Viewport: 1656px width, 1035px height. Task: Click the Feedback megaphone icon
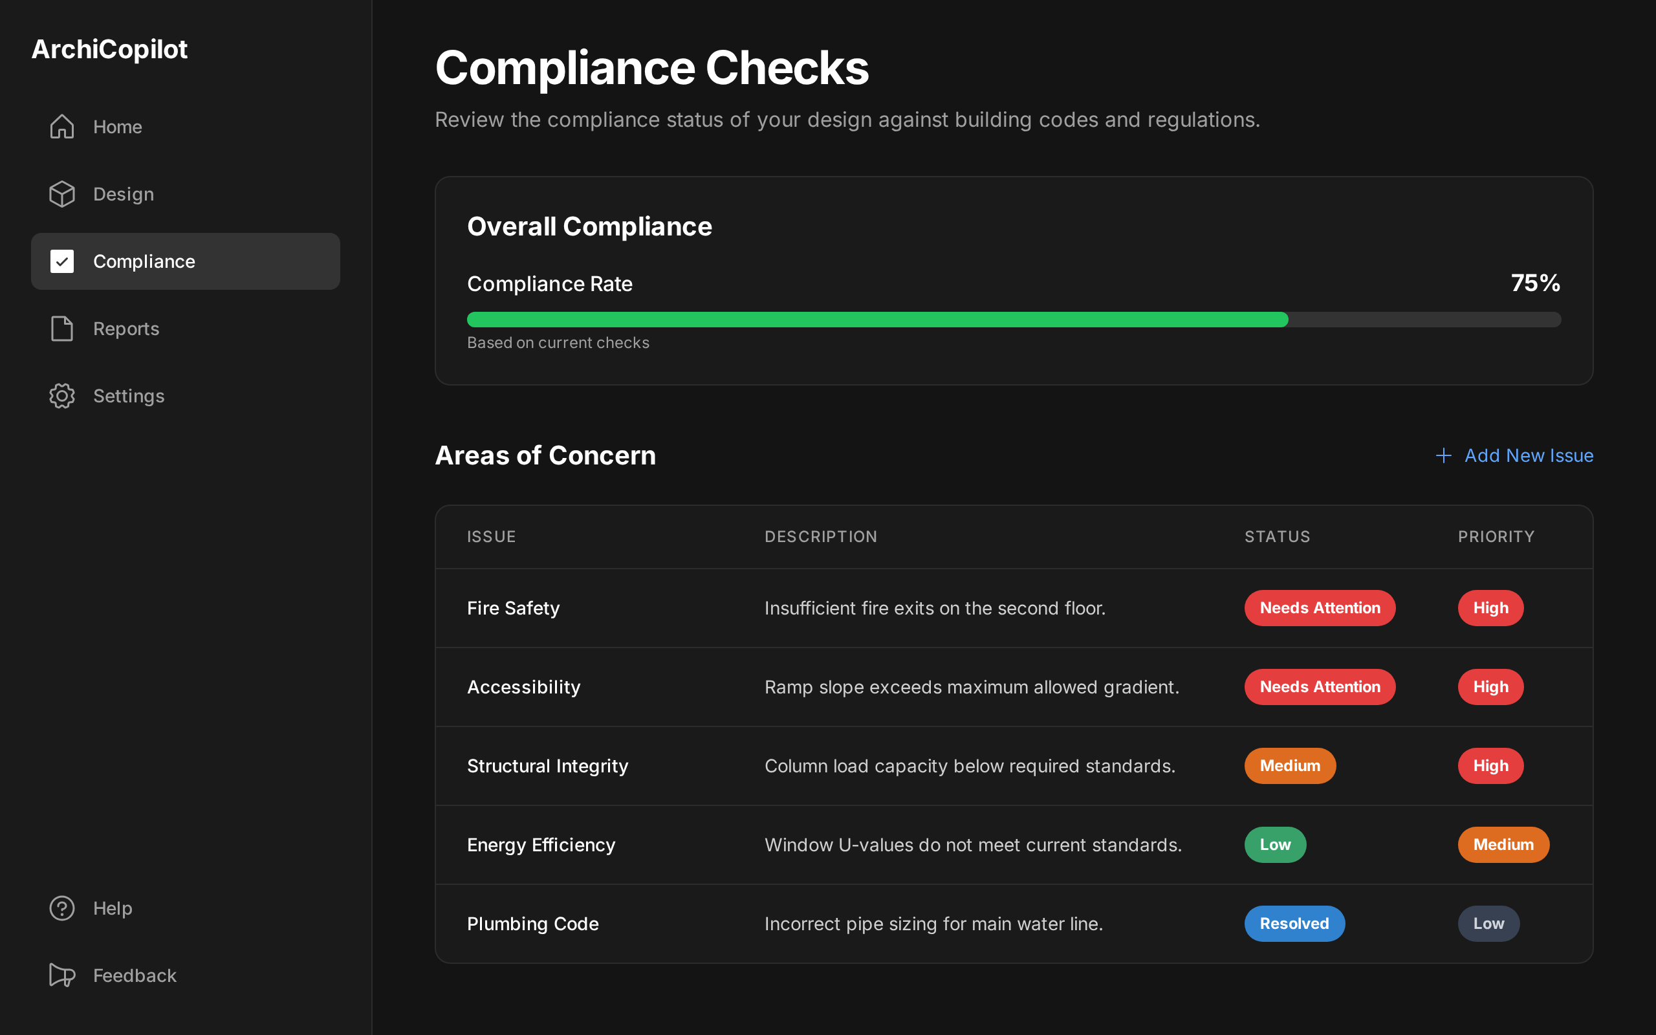61,975
